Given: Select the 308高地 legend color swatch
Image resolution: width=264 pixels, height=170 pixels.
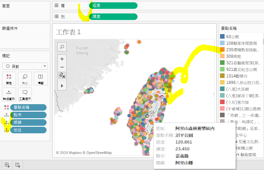Looking at the screenshot, I should click(x=222, y=56).
